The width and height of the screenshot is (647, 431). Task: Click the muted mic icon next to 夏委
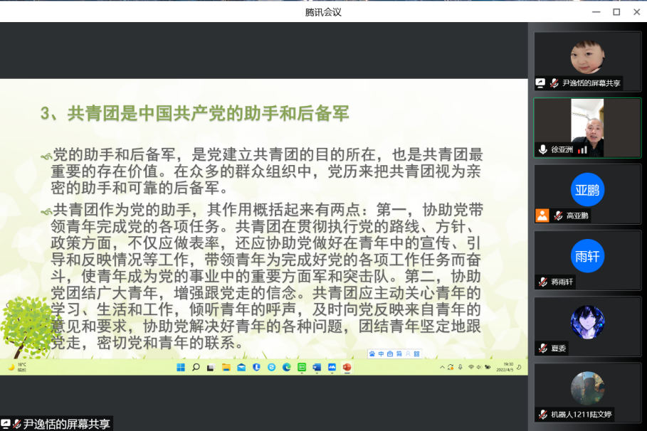543,348
